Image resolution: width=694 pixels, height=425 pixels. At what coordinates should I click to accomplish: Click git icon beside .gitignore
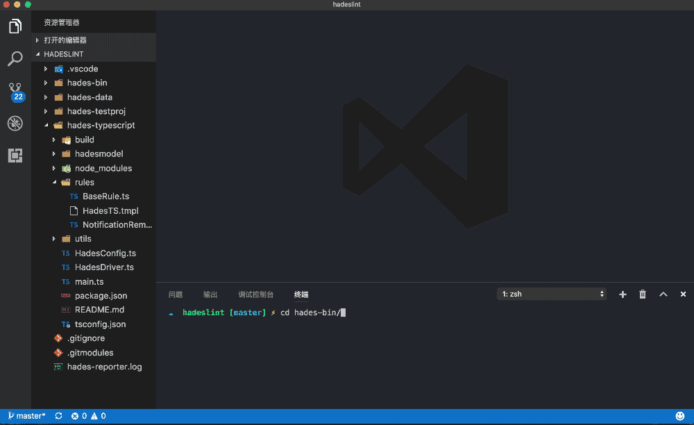coord(58,338)
